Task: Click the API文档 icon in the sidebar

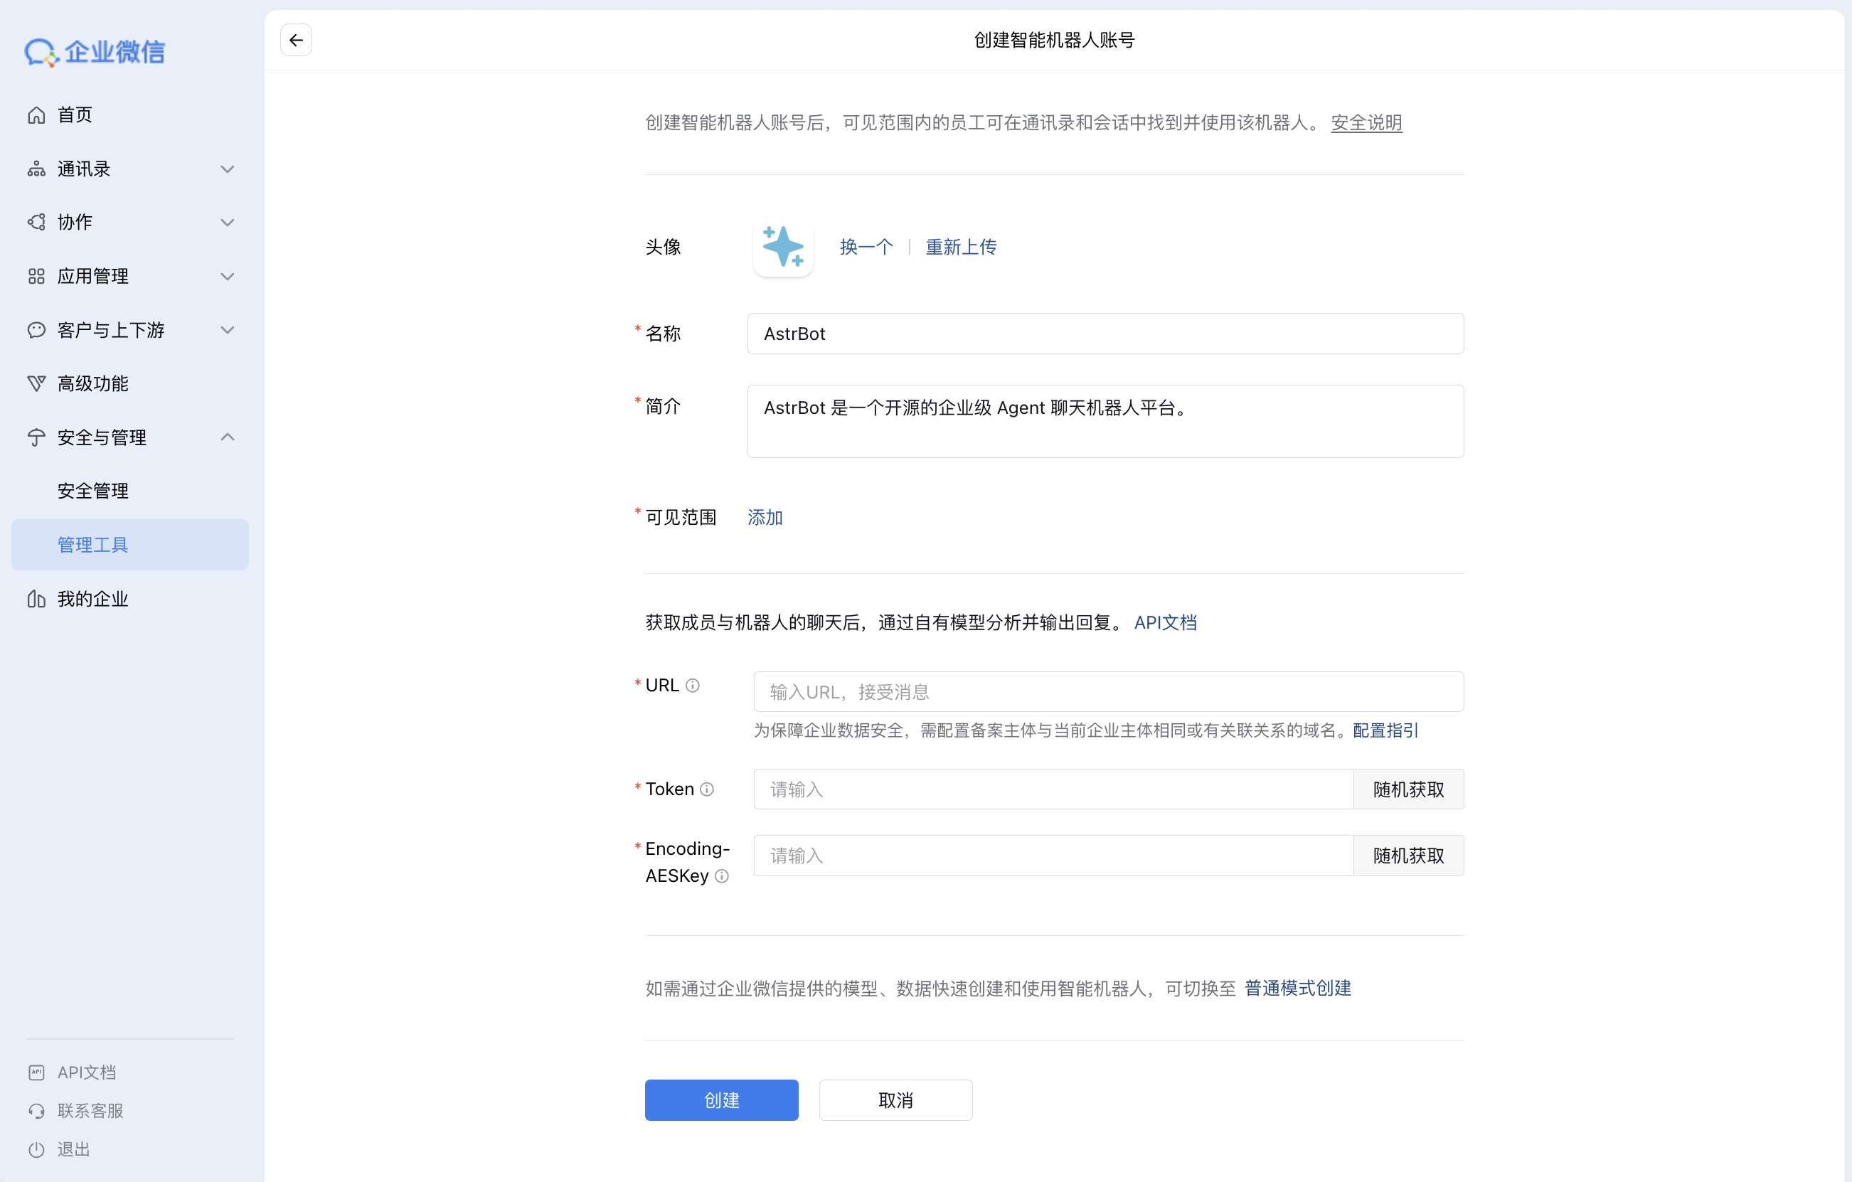Action: click(x=36, y=1071)
